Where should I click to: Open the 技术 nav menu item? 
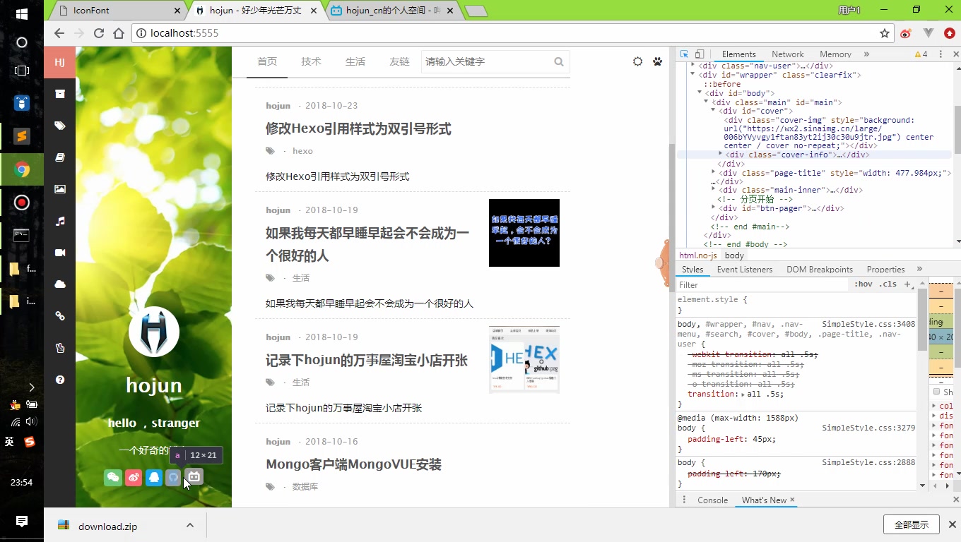click(311, 61)
